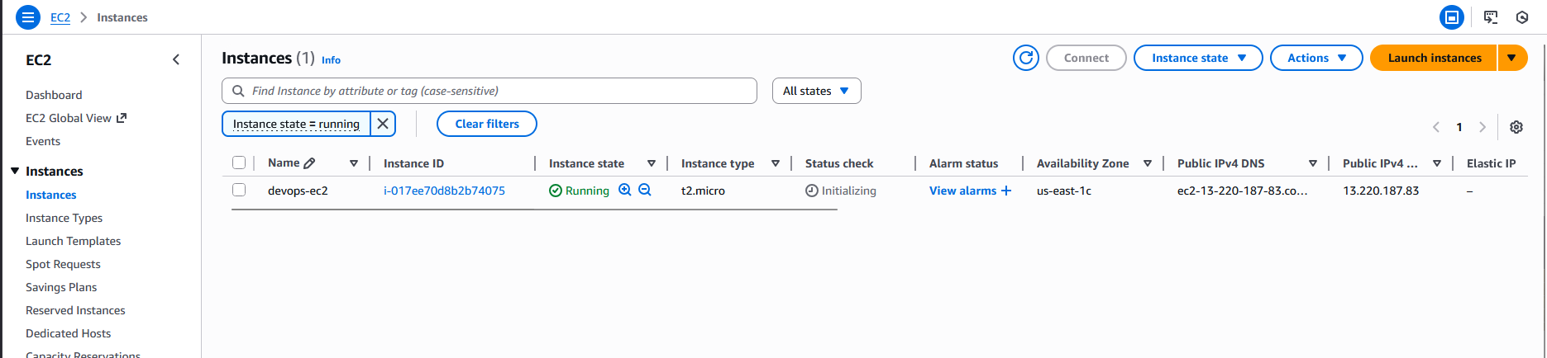Click the clock icon in the top-right corner
This screenshot has width=1547, height=358.
tap(1522, 16)
